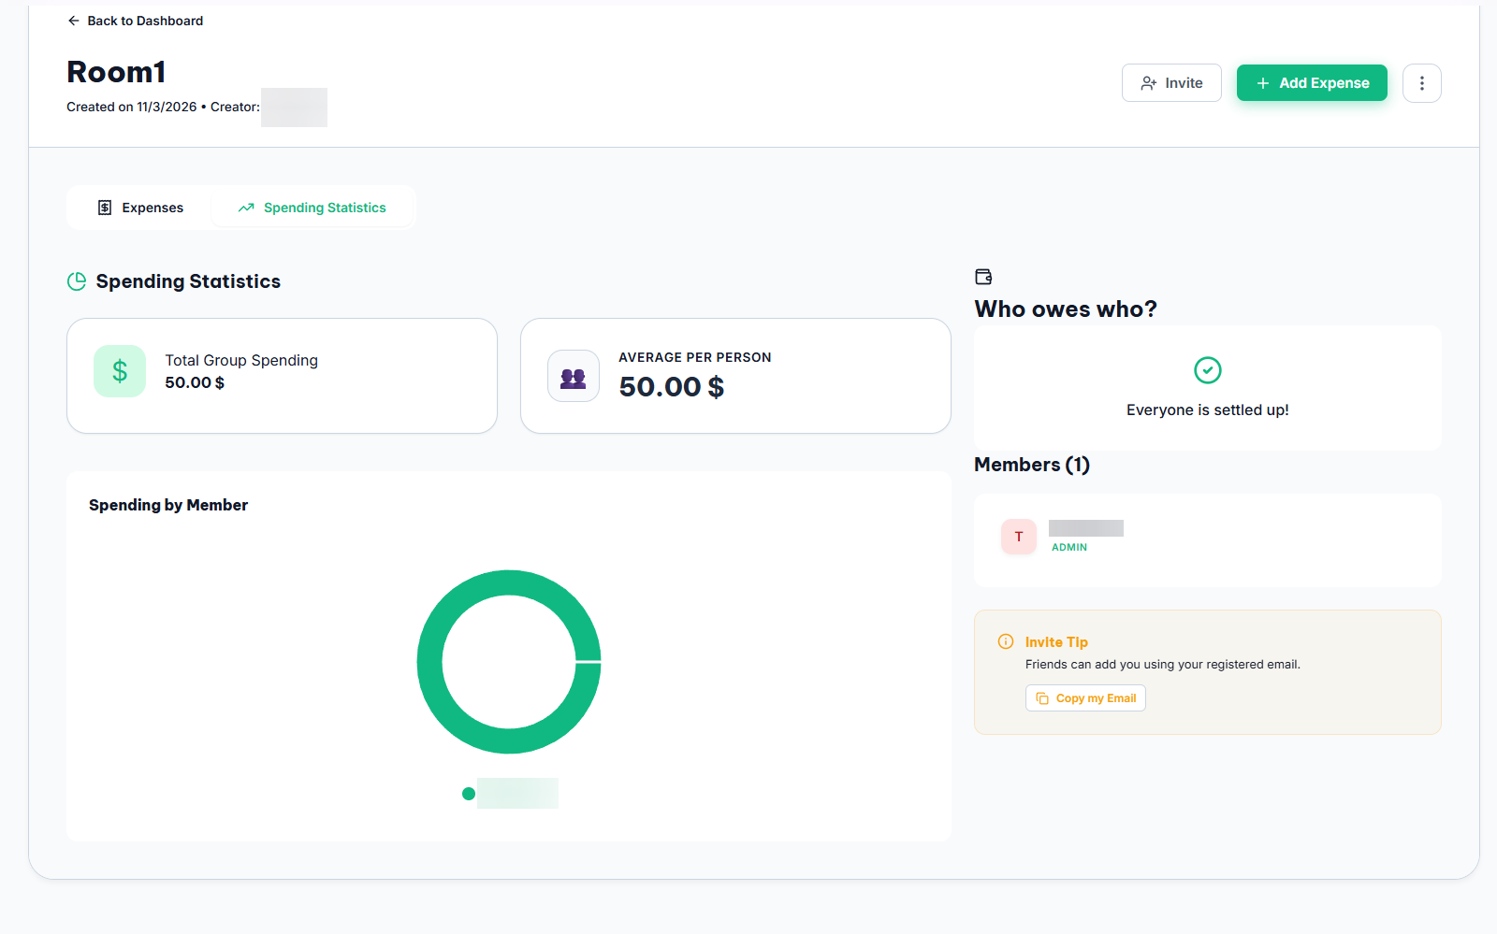Click the Members (1) heading

click(x=1032, y=465)
